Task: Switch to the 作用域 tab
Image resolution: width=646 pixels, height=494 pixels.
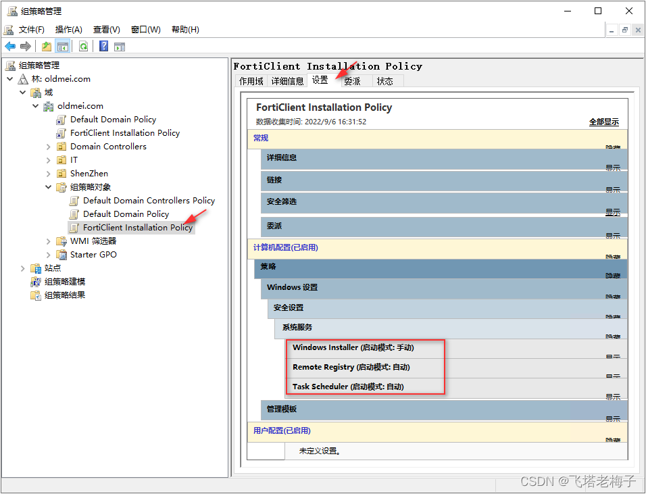Action: coord(251,81)
